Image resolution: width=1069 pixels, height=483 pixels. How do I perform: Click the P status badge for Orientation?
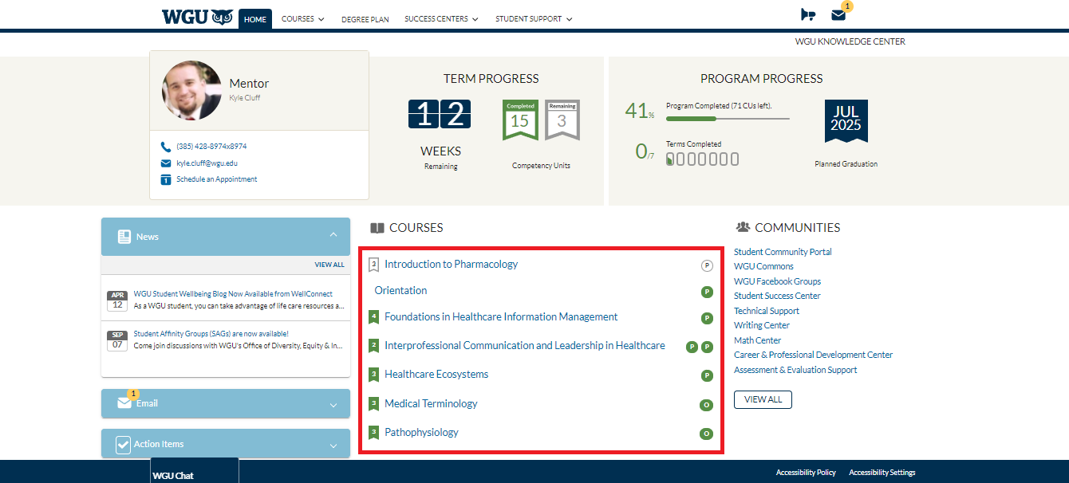707,293
